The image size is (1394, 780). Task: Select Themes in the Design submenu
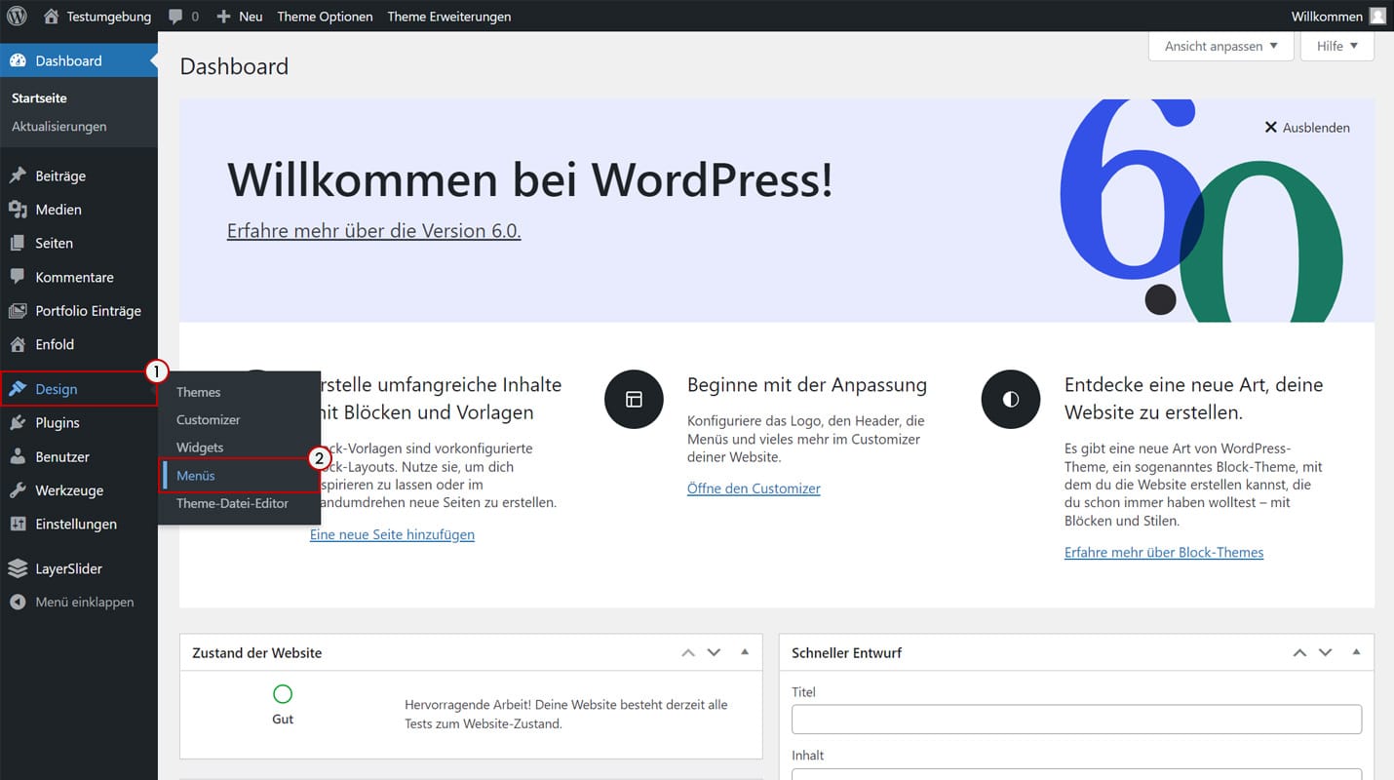click(x=199, y=392)
